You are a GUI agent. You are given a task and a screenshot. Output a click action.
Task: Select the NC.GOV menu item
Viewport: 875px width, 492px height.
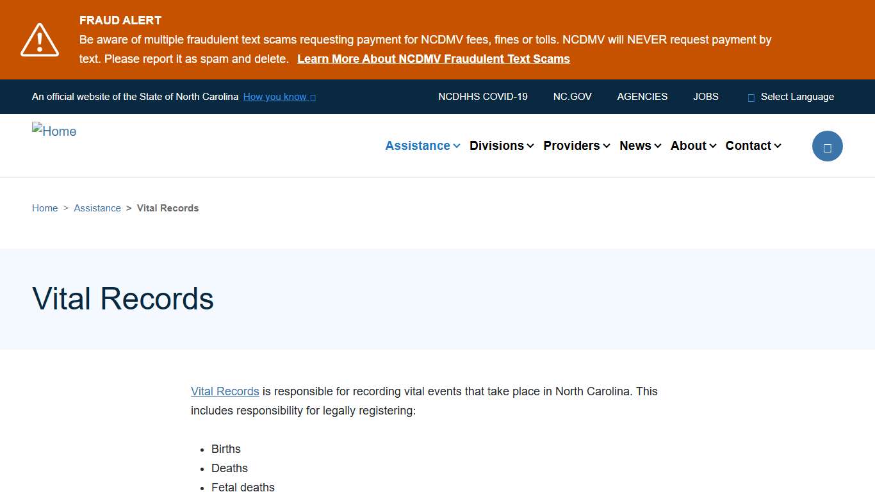click(x=572, y=97)
